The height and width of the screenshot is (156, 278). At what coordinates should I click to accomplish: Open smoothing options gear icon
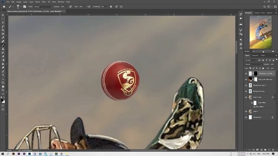coord(111,6)
